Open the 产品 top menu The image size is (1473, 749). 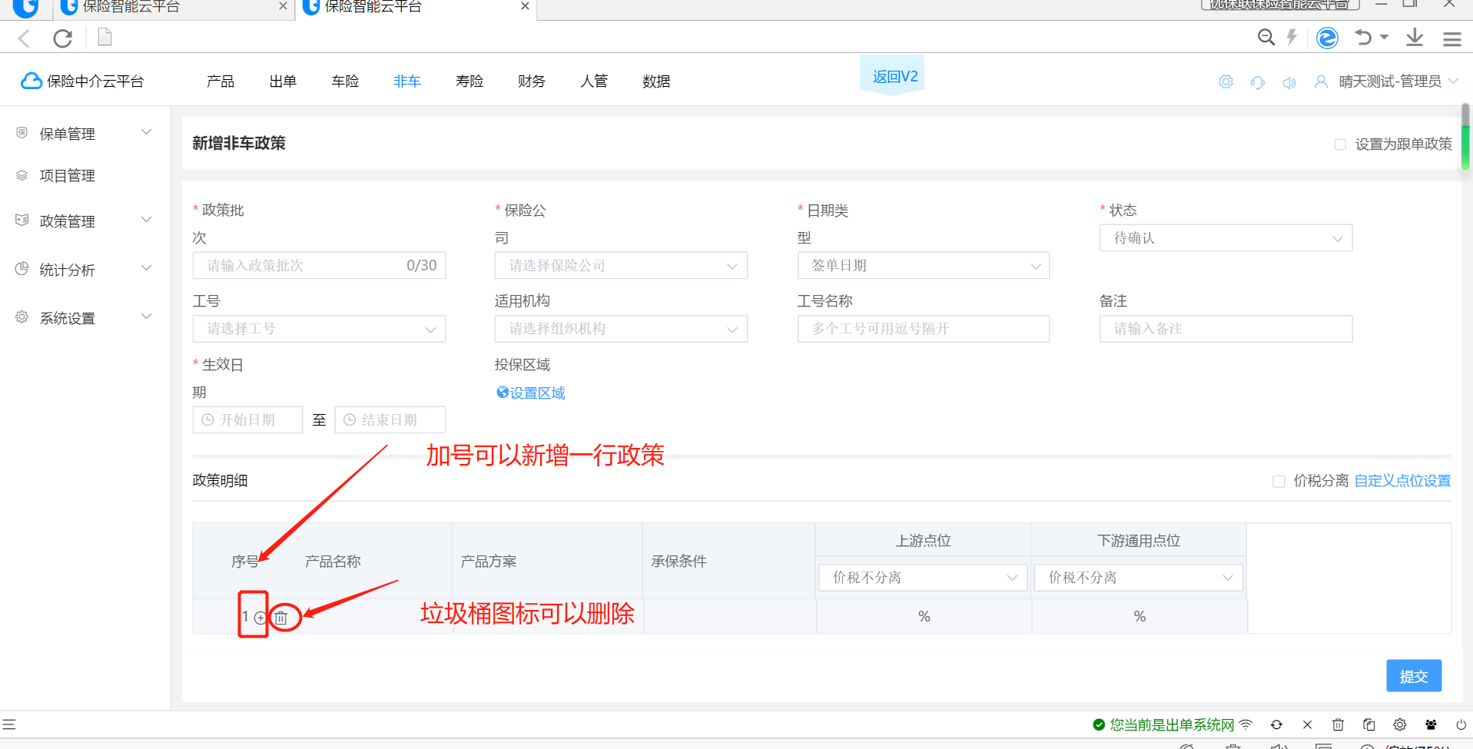221,81
